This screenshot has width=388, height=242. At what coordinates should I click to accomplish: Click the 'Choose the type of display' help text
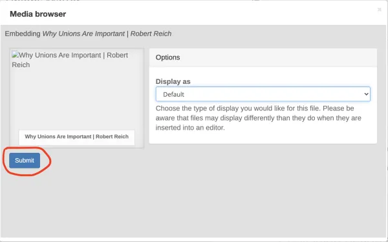(258, 118)
